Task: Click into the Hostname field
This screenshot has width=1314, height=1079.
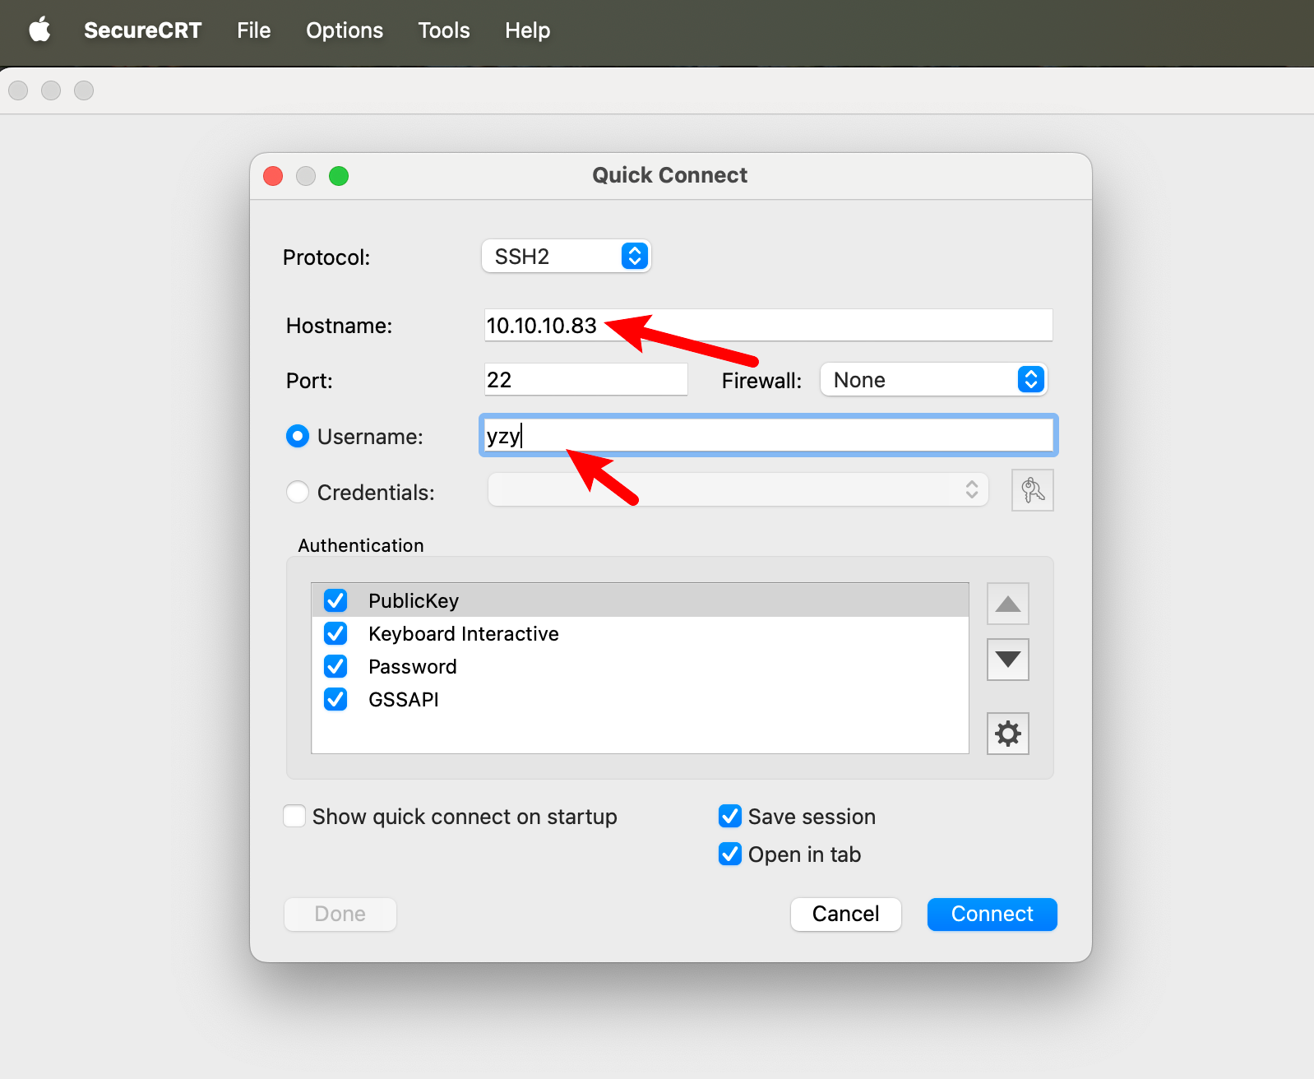Action: click(x=768, y=325)
